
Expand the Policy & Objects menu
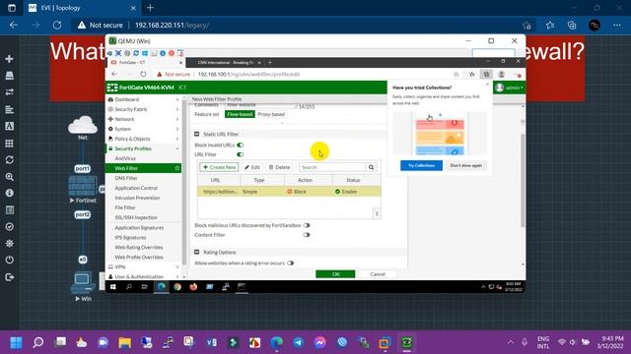click(143, 139)
